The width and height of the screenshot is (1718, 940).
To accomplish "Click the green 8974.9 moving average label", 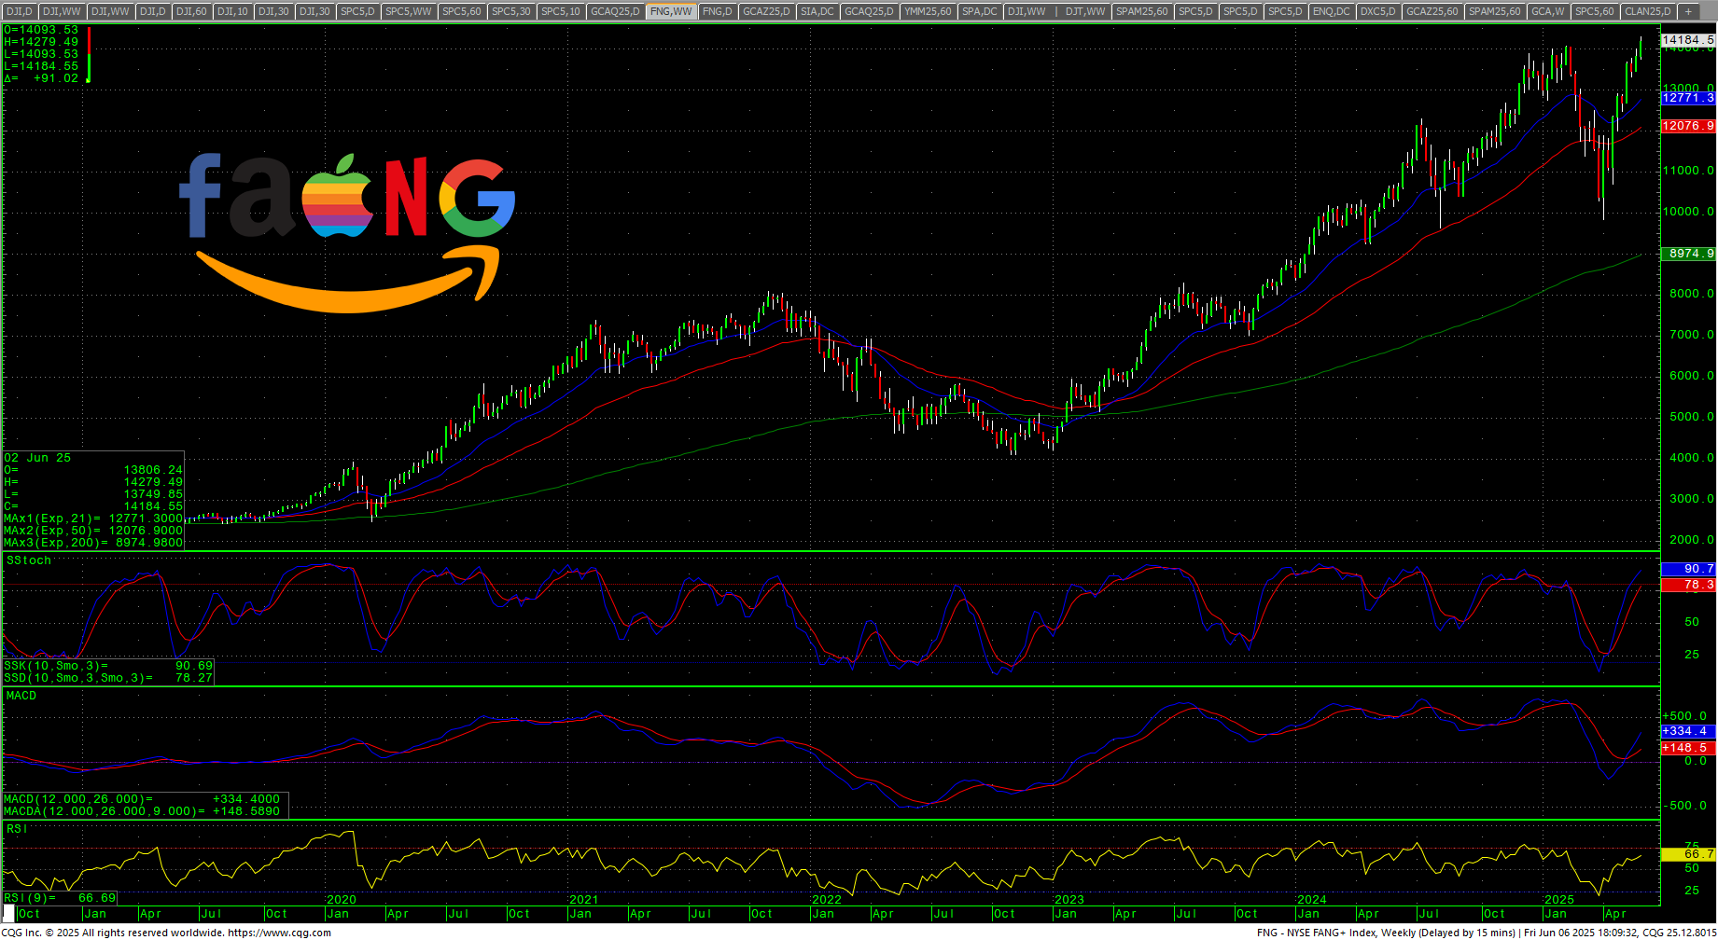I will click(1688, 254).
